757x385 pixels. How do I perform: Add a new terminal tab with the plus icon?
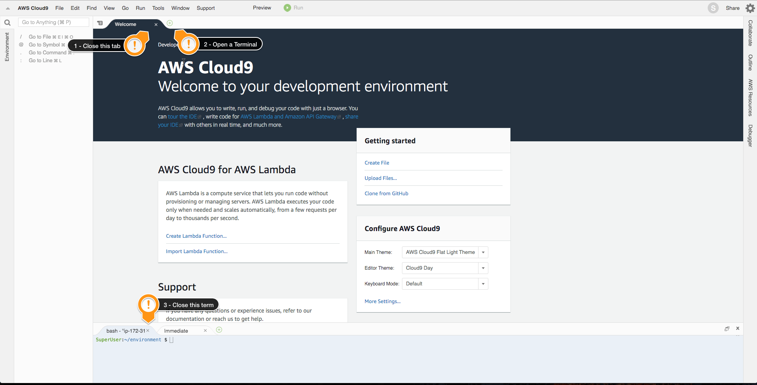pos(219,330)
